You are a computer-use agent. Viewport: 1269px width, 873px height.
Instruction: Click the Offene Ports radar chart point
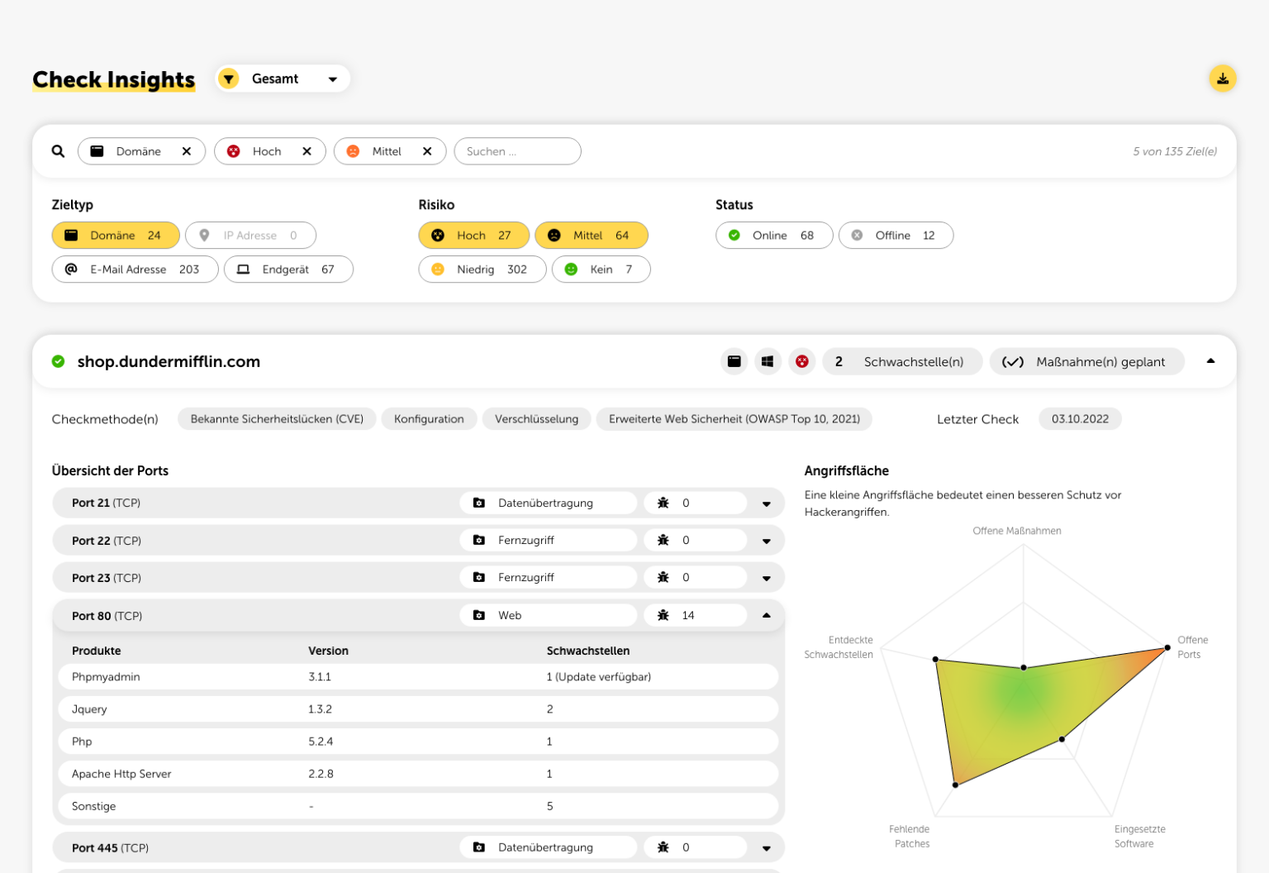1167,648
